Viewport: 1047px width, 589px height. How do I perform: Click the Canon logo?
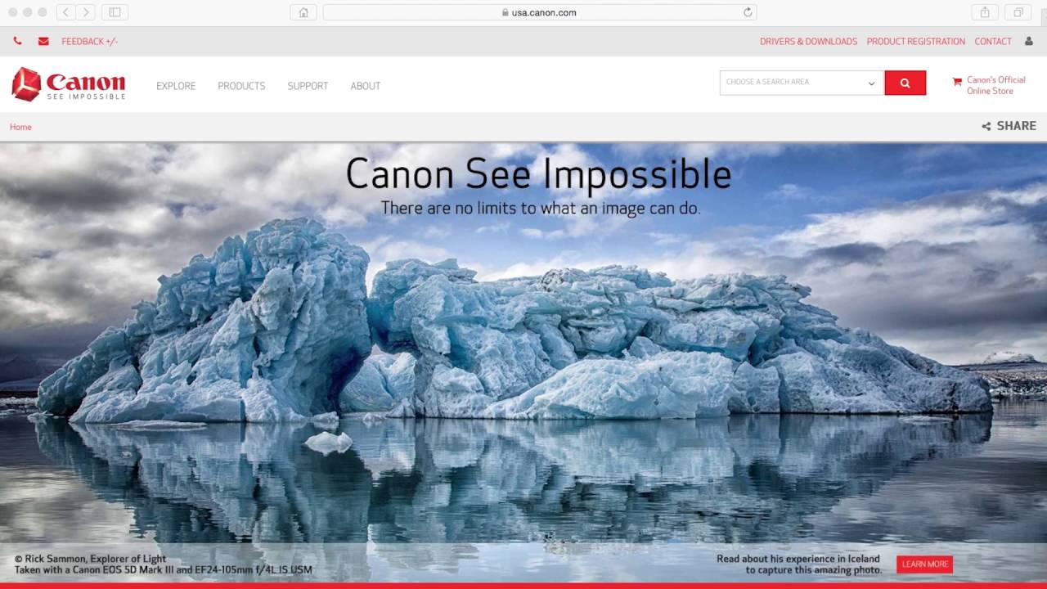coord(69,84)
